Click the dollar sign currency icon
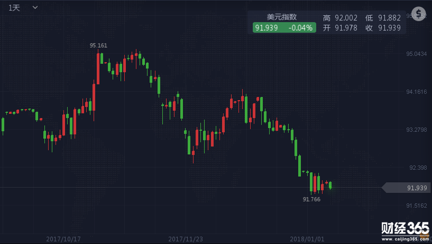432x244 pixels. (x=418, y=14)
